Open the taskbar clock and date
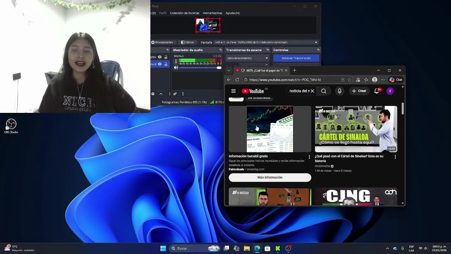The height and width of the screenshot is (254, 451). click(439, 248)
